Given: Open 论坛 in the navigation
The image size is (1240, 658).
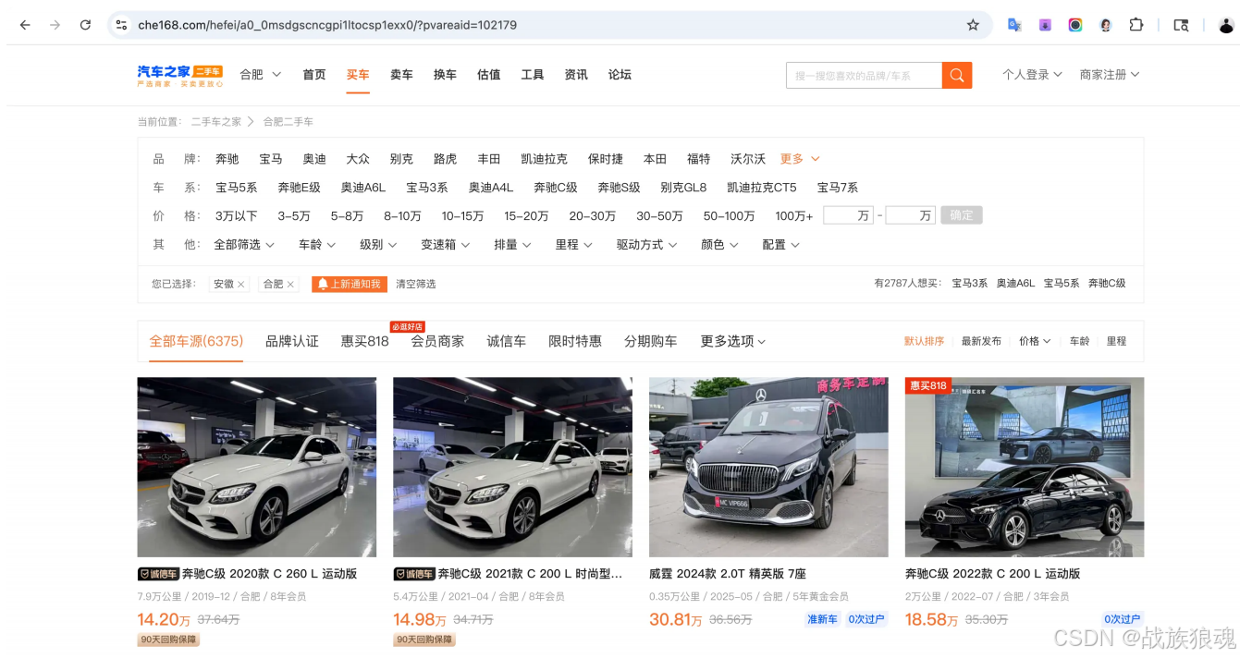Looking at the screenshot, I should 620,75.
